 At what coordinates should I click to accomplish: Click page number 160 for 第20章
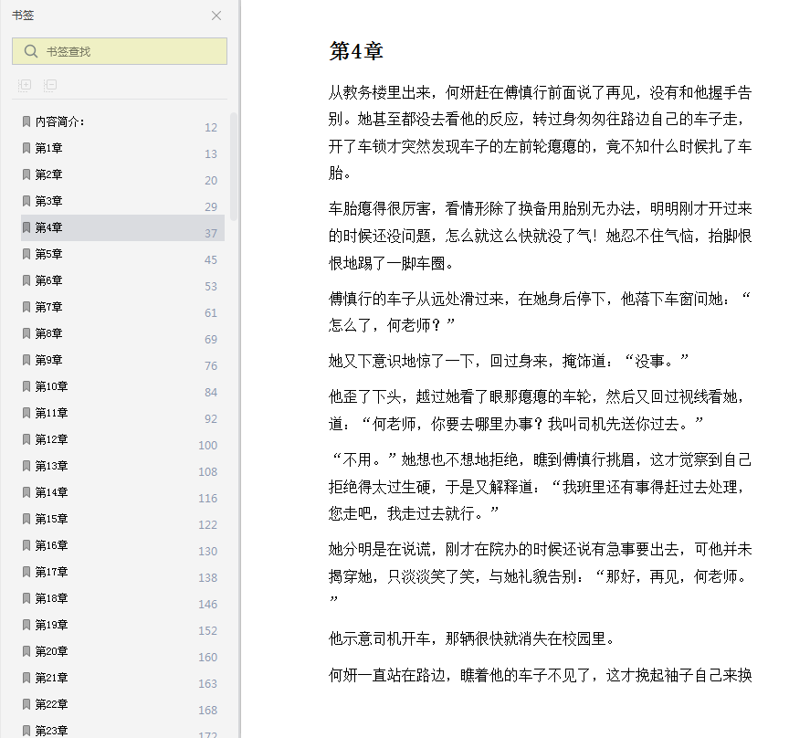pyautogui.click(x=207, y=658)
